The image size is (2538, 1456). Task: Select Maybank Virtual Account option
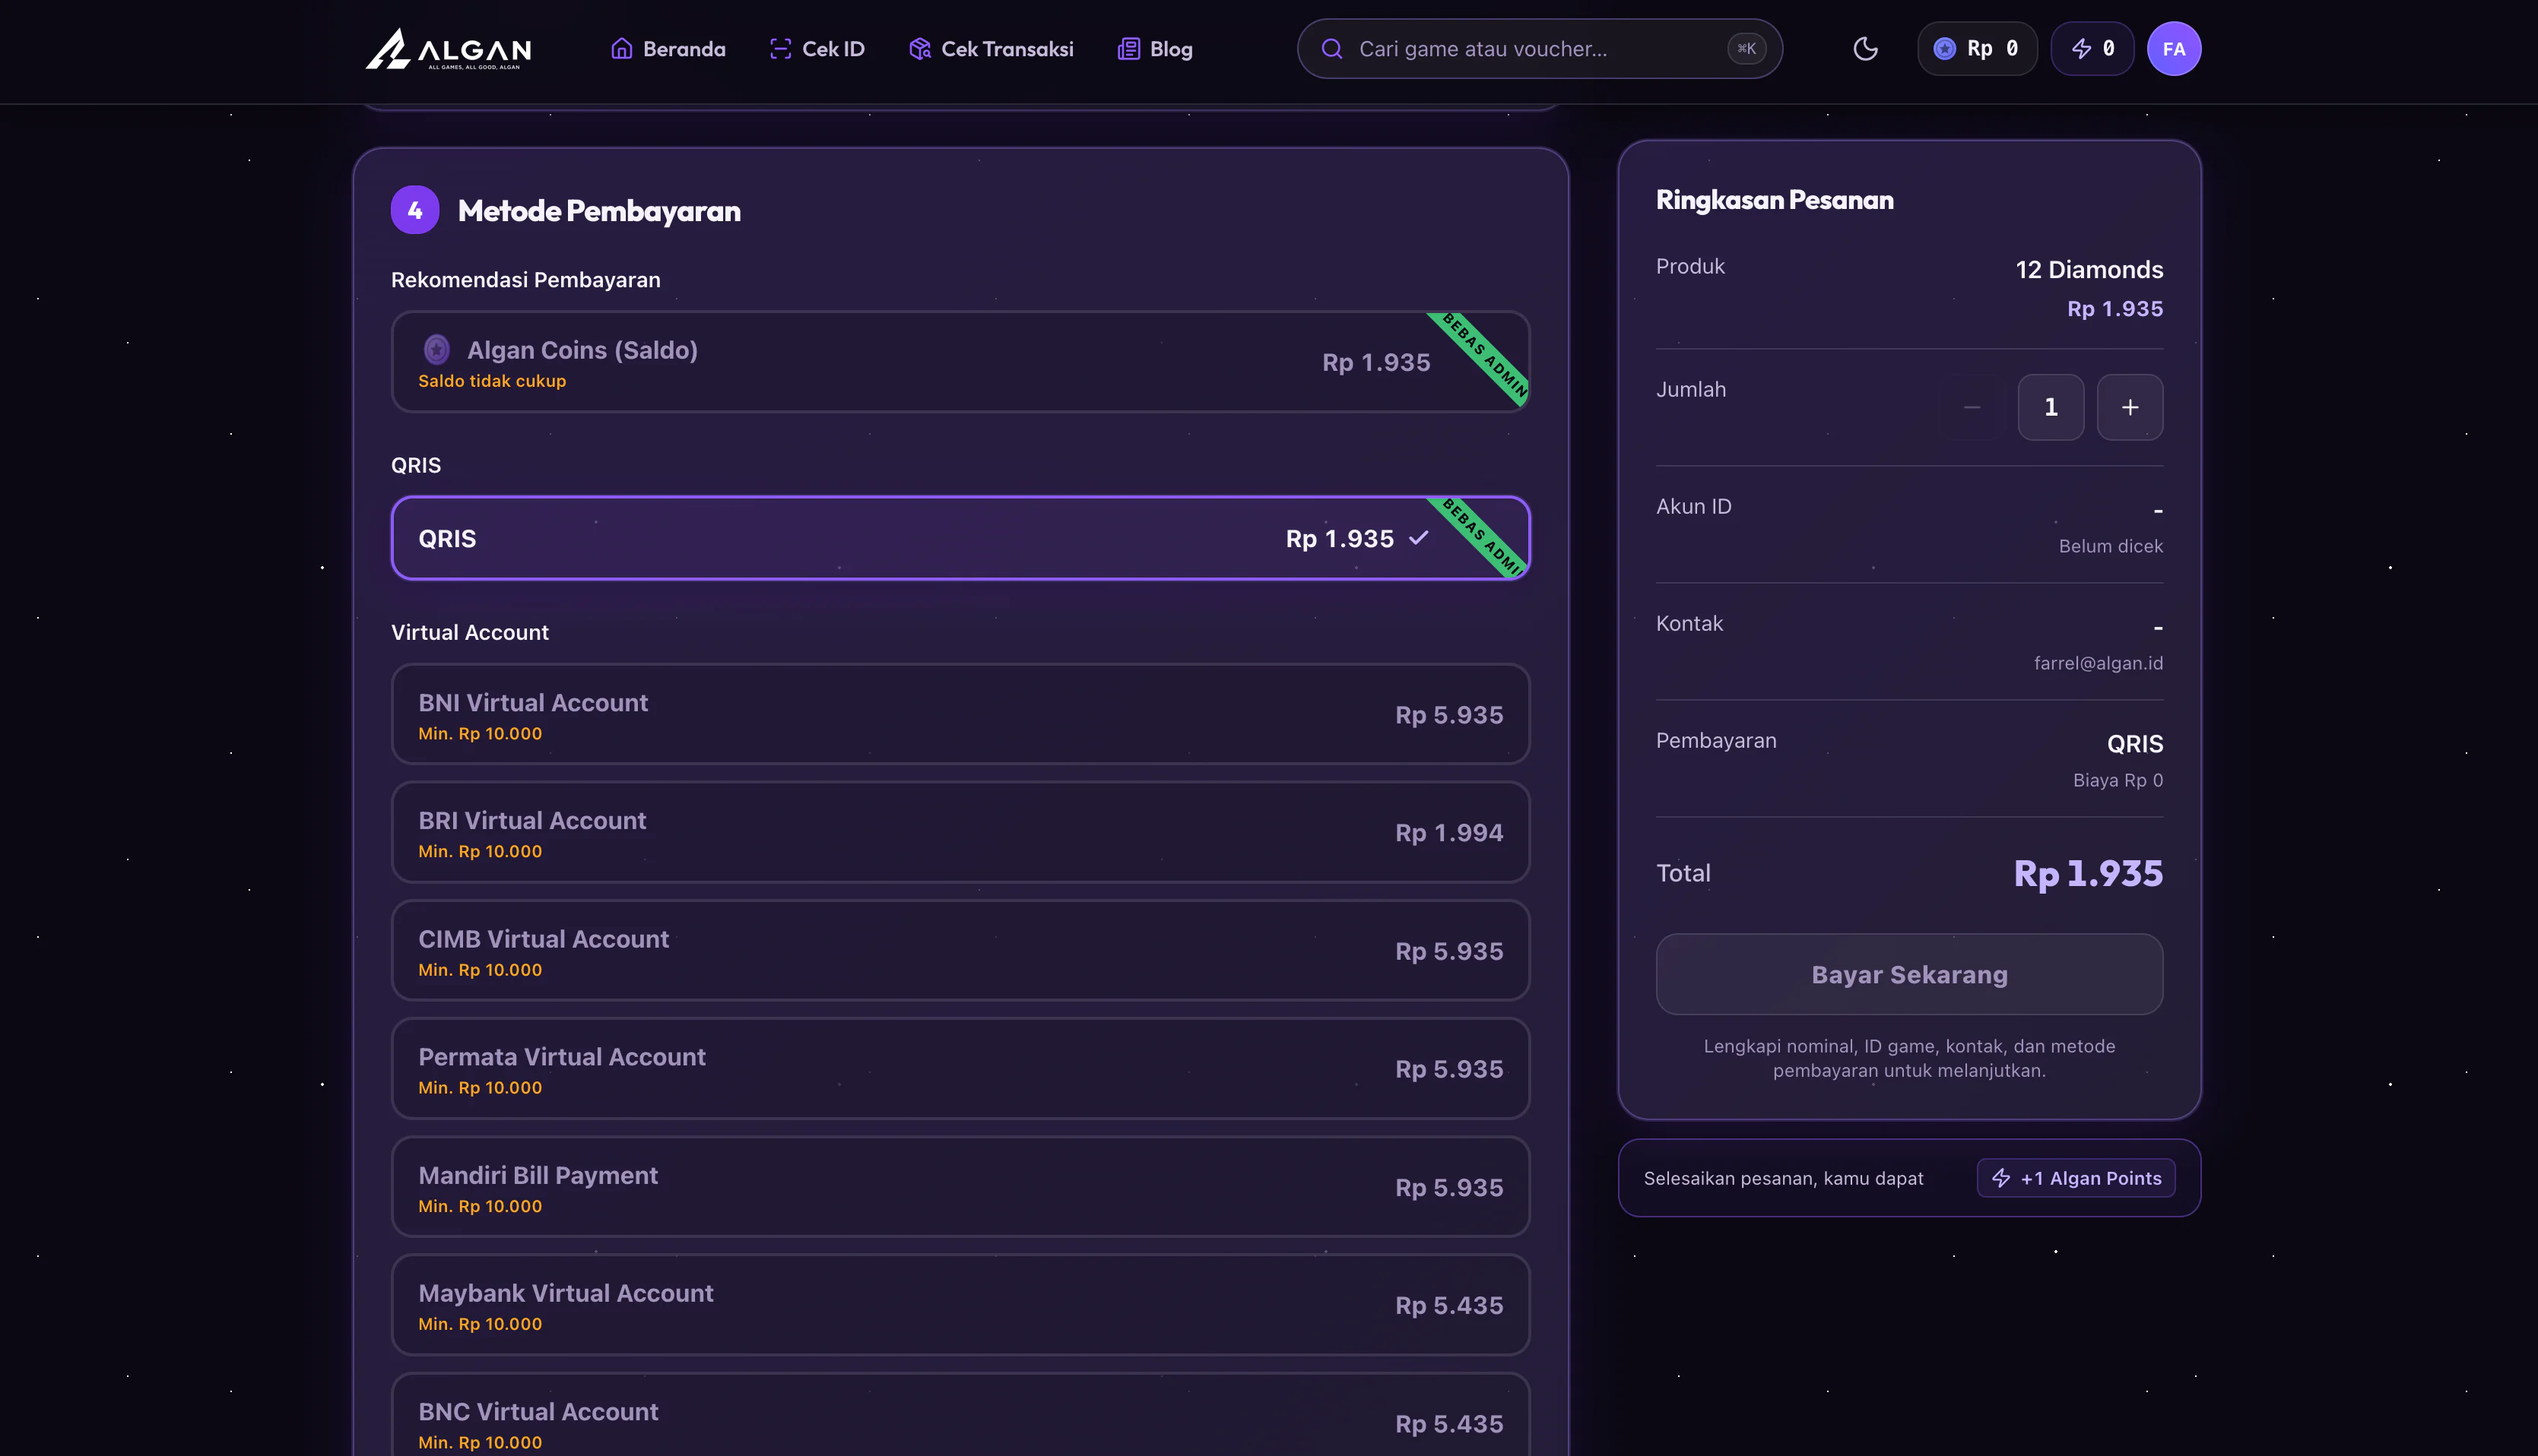click(x=960, y=1305)
